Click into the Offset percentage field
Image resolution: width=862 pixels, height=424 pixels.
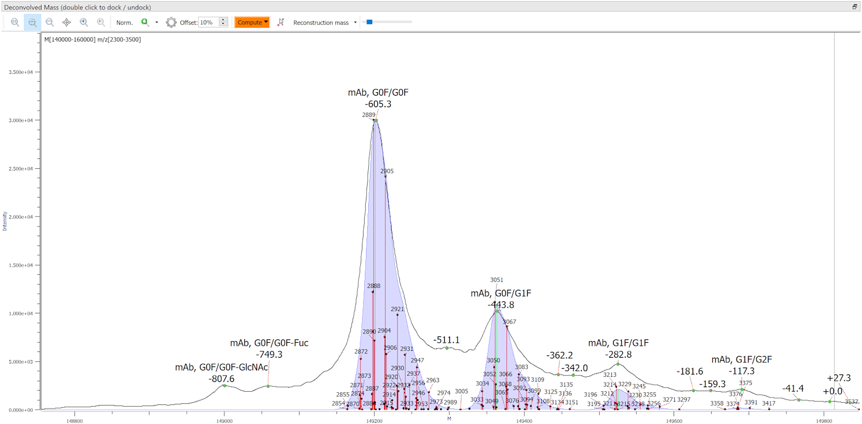coord(208,22)
